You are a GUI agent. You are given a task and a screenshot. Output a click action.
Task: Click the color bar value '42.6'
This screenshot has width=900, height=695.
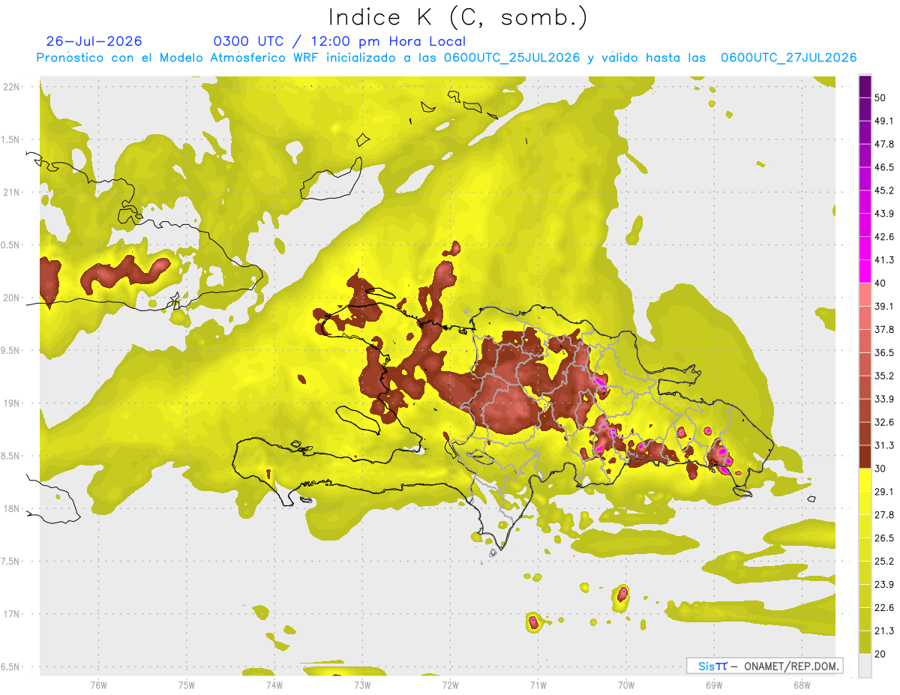click(884, 237)
